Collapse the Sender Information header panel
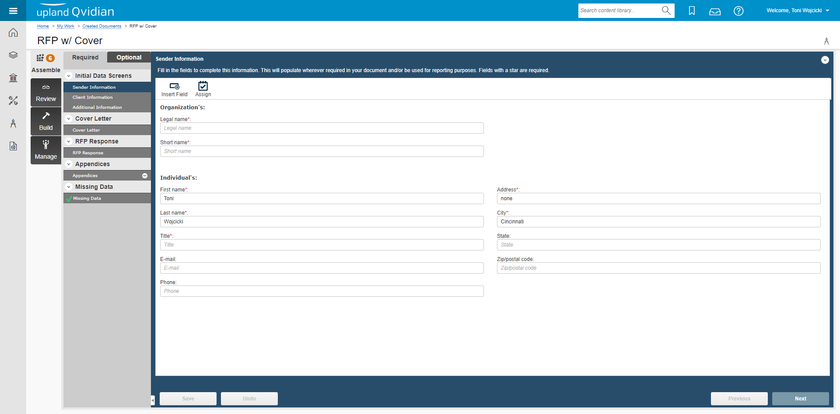The height and width of the screenshot is (414, 840). tap(825, 60)
